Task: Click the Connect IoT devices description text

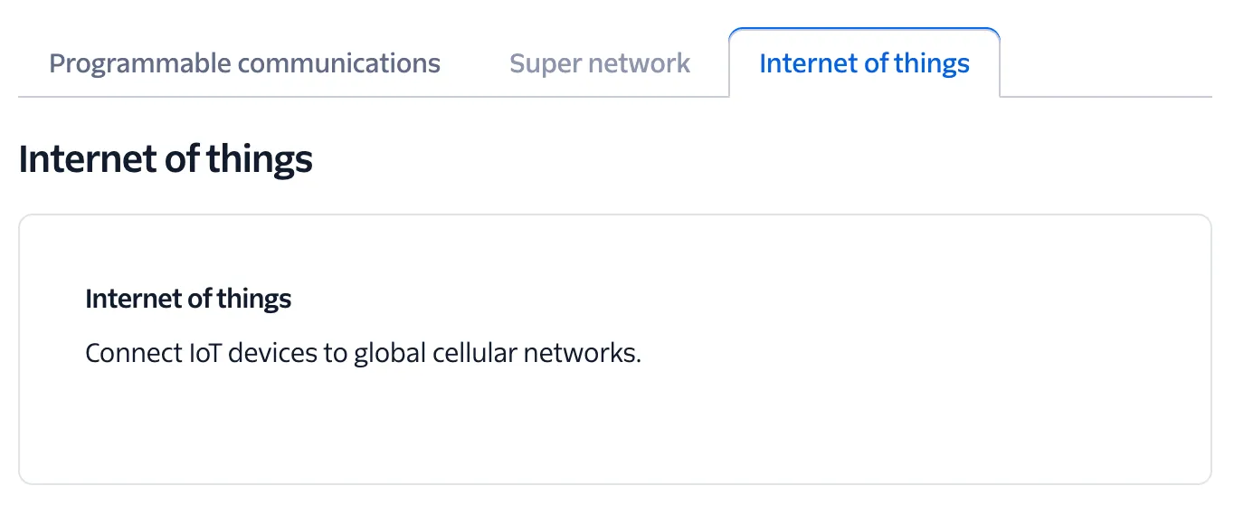Action: click(363, 353)
